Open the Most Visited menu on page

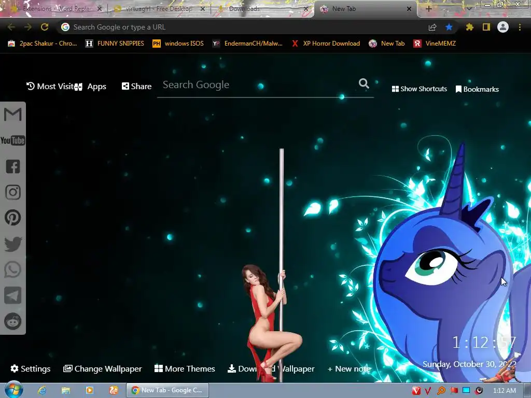[x=50, y=87]
